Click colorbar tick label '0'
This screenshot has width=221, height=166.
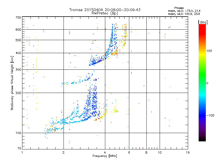[x=207, y=83]
